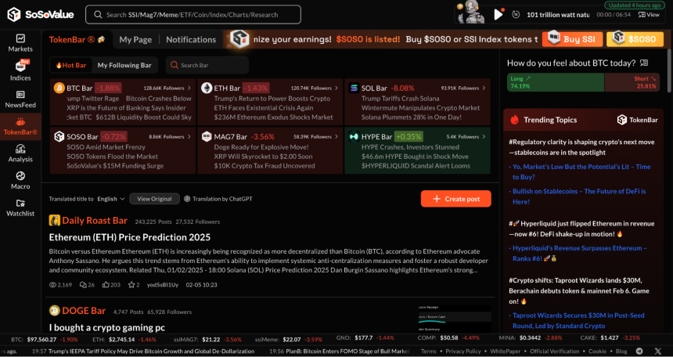The width and height of the screenshot is (673, 357).
Task: Click the HYPE Bar icon
Action: [x=354, y=136]
